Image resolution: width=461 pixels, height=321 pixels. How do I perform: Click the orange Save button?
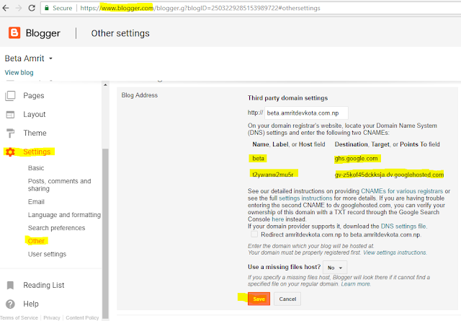click(259, 299)
